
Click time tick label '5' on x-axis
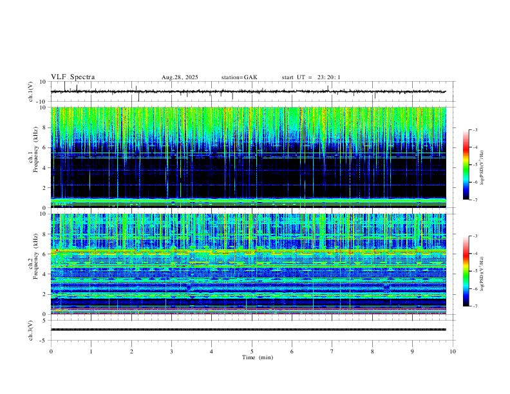pyautogui.click(x=252, y=352)
